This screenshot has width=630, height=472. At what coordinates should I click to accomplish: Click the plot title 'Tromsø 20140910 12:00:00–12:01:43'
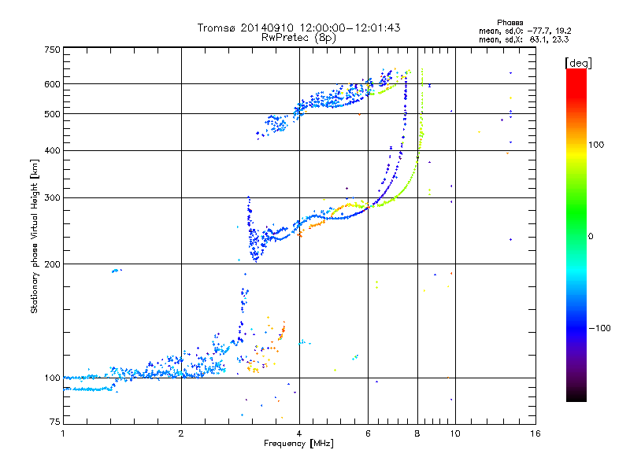pyautogui.click(x=298, y=28)
